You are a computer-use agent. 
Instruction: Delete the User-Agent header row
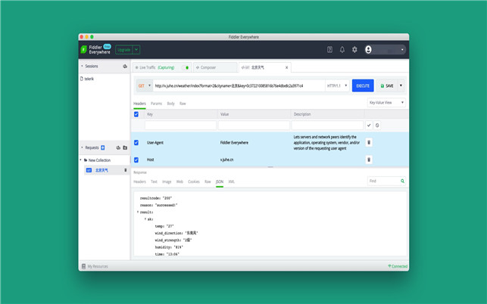[369, 142]
